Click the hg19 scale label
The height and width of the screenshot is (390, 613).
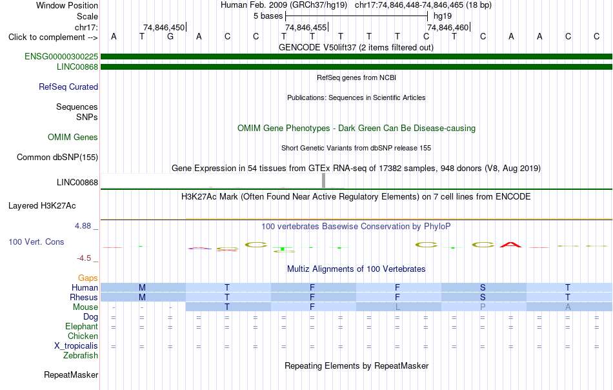(x=443, y=16)
